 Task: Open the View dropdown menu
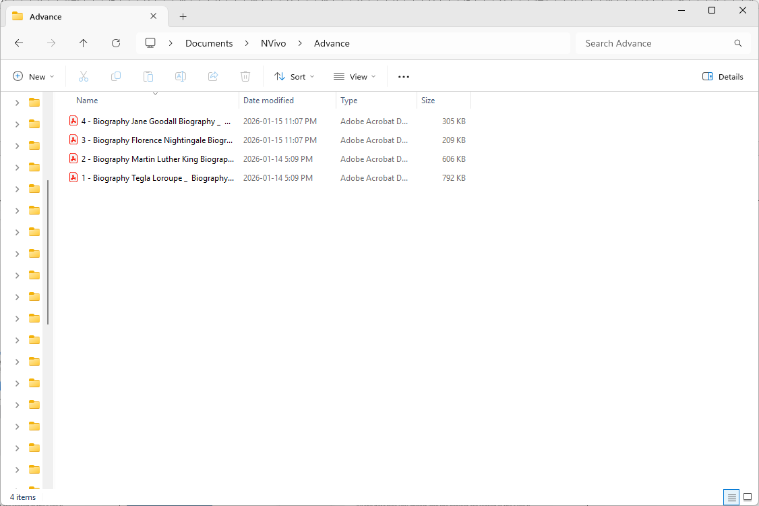(355, 77)
